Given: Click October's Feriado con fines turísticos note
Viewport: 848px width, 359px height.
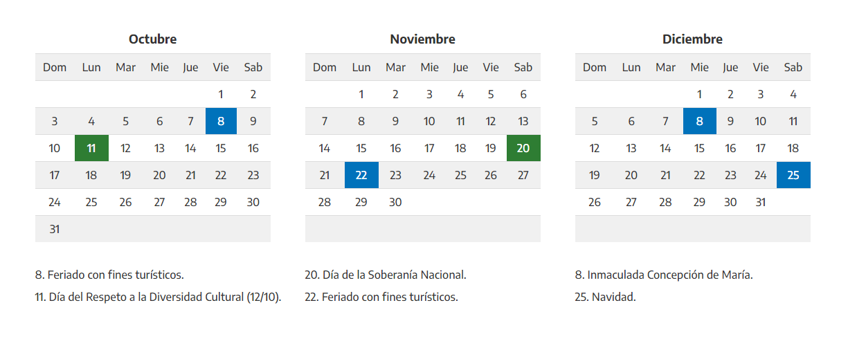Looking at the screenshot, I should [x=109, y=275].
